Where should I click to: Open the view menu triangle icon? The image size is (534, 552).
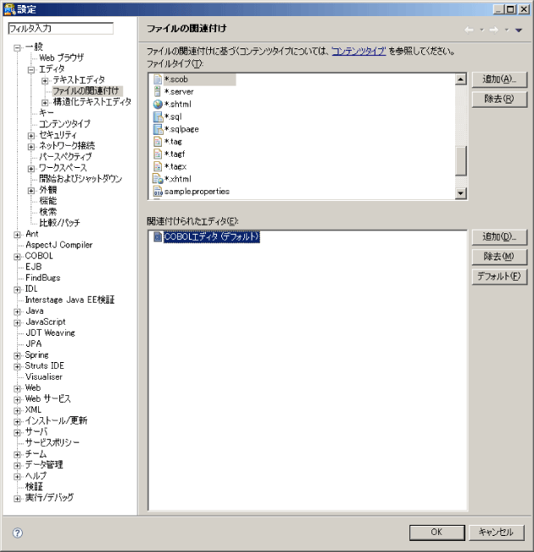click(x=519, y=31)
